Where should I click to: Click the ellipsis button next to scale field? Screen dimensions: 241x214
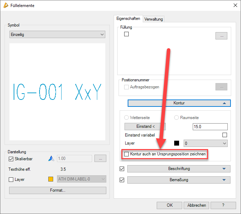(x=100, y=158)
